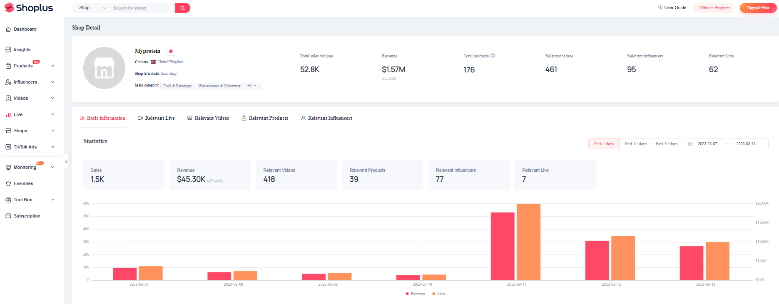Click the red search magnifier button

(x=183, y=8)
